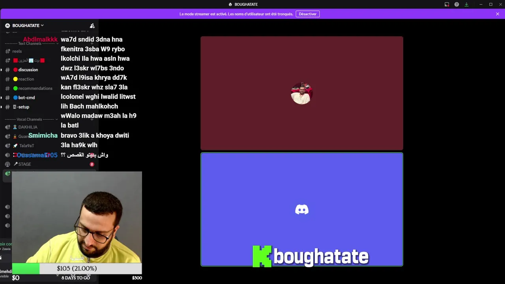Image resolution: width=505 pixels, height=284 pixels.
Task: Click the red badge on the STAGE channel
Action: (x=92, y=164)
